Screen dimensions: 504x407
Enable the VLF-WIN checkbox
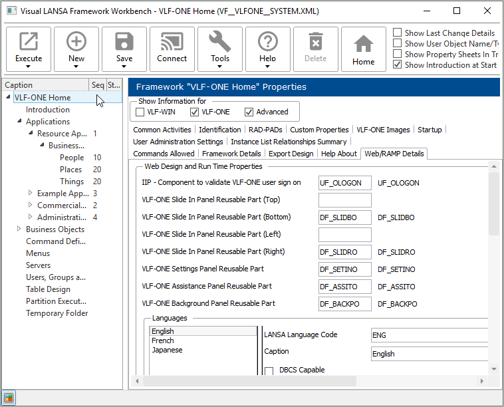tap(140, 112)
